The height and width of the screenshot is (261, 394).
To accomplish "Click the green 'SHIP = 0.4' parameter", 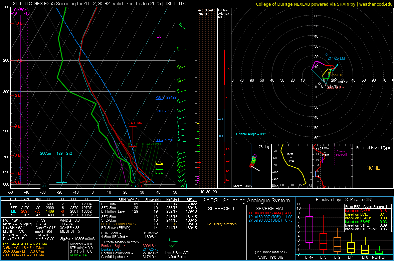I will click(x=78, y=255).
